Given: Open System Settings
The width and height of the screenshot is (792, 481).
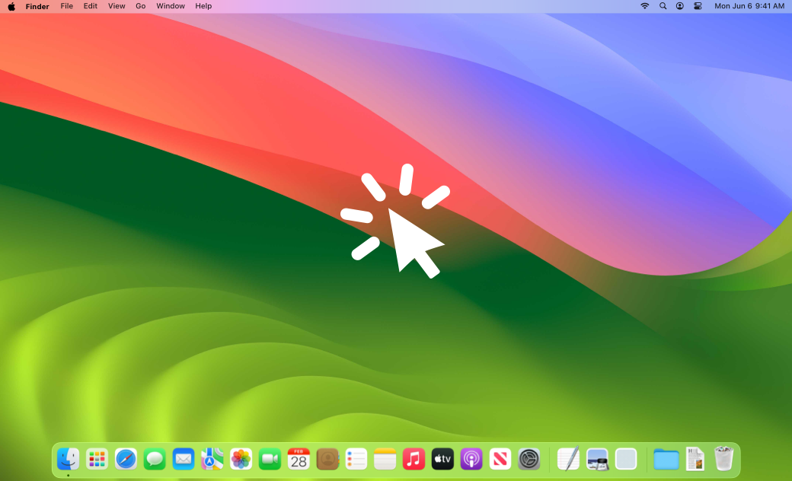Looking at the screenshot, I should 529,459.
